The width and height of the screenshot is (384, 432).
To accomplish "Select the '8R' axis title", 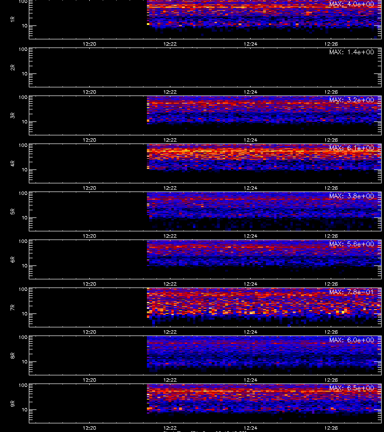I will click(12, 355).
